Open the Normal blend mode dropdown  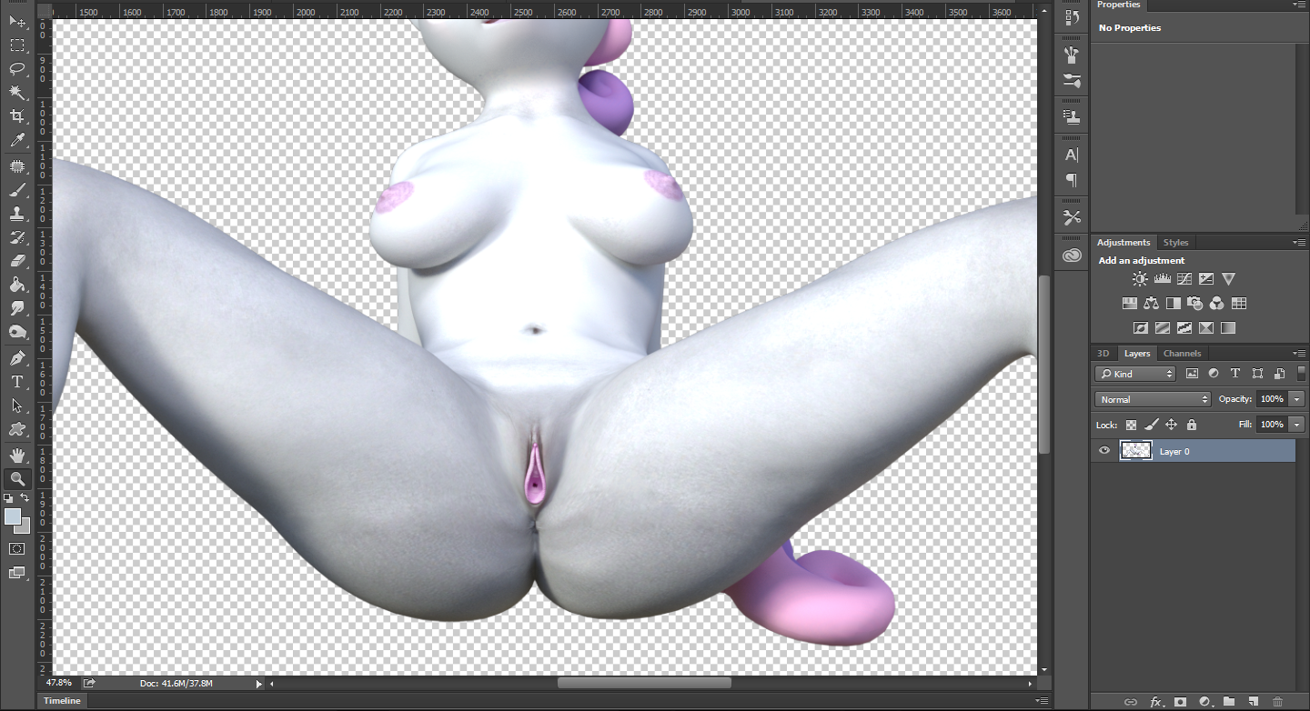pyautogui.click(x=1153, y=399)
